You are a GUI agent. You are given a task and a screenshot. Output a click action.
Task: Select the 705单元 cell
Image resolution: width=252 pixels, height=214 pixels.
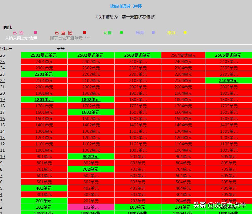[229, 169]
